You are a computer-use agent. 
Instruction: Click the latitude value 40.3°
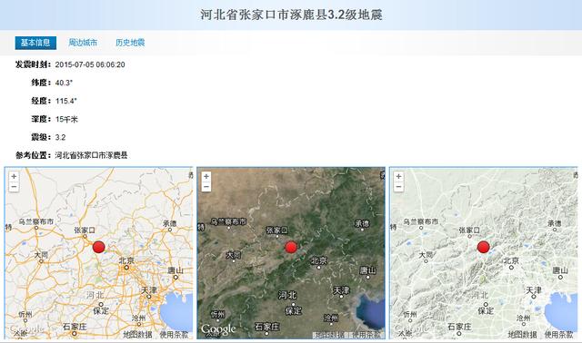coord(64,83)
